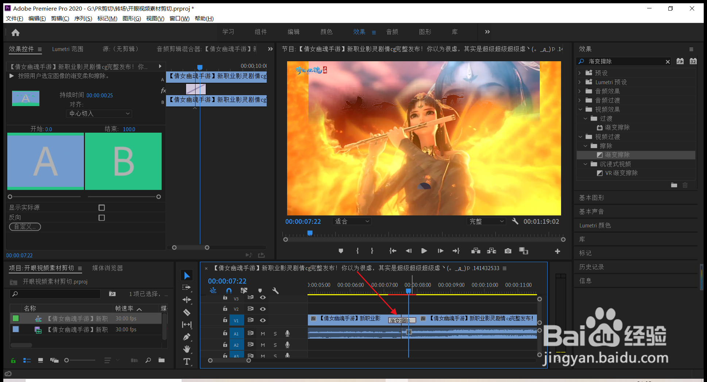Expand the 音频过渡 folder
The width and height of the screenshot is (707, 382).
click(580, 100)
